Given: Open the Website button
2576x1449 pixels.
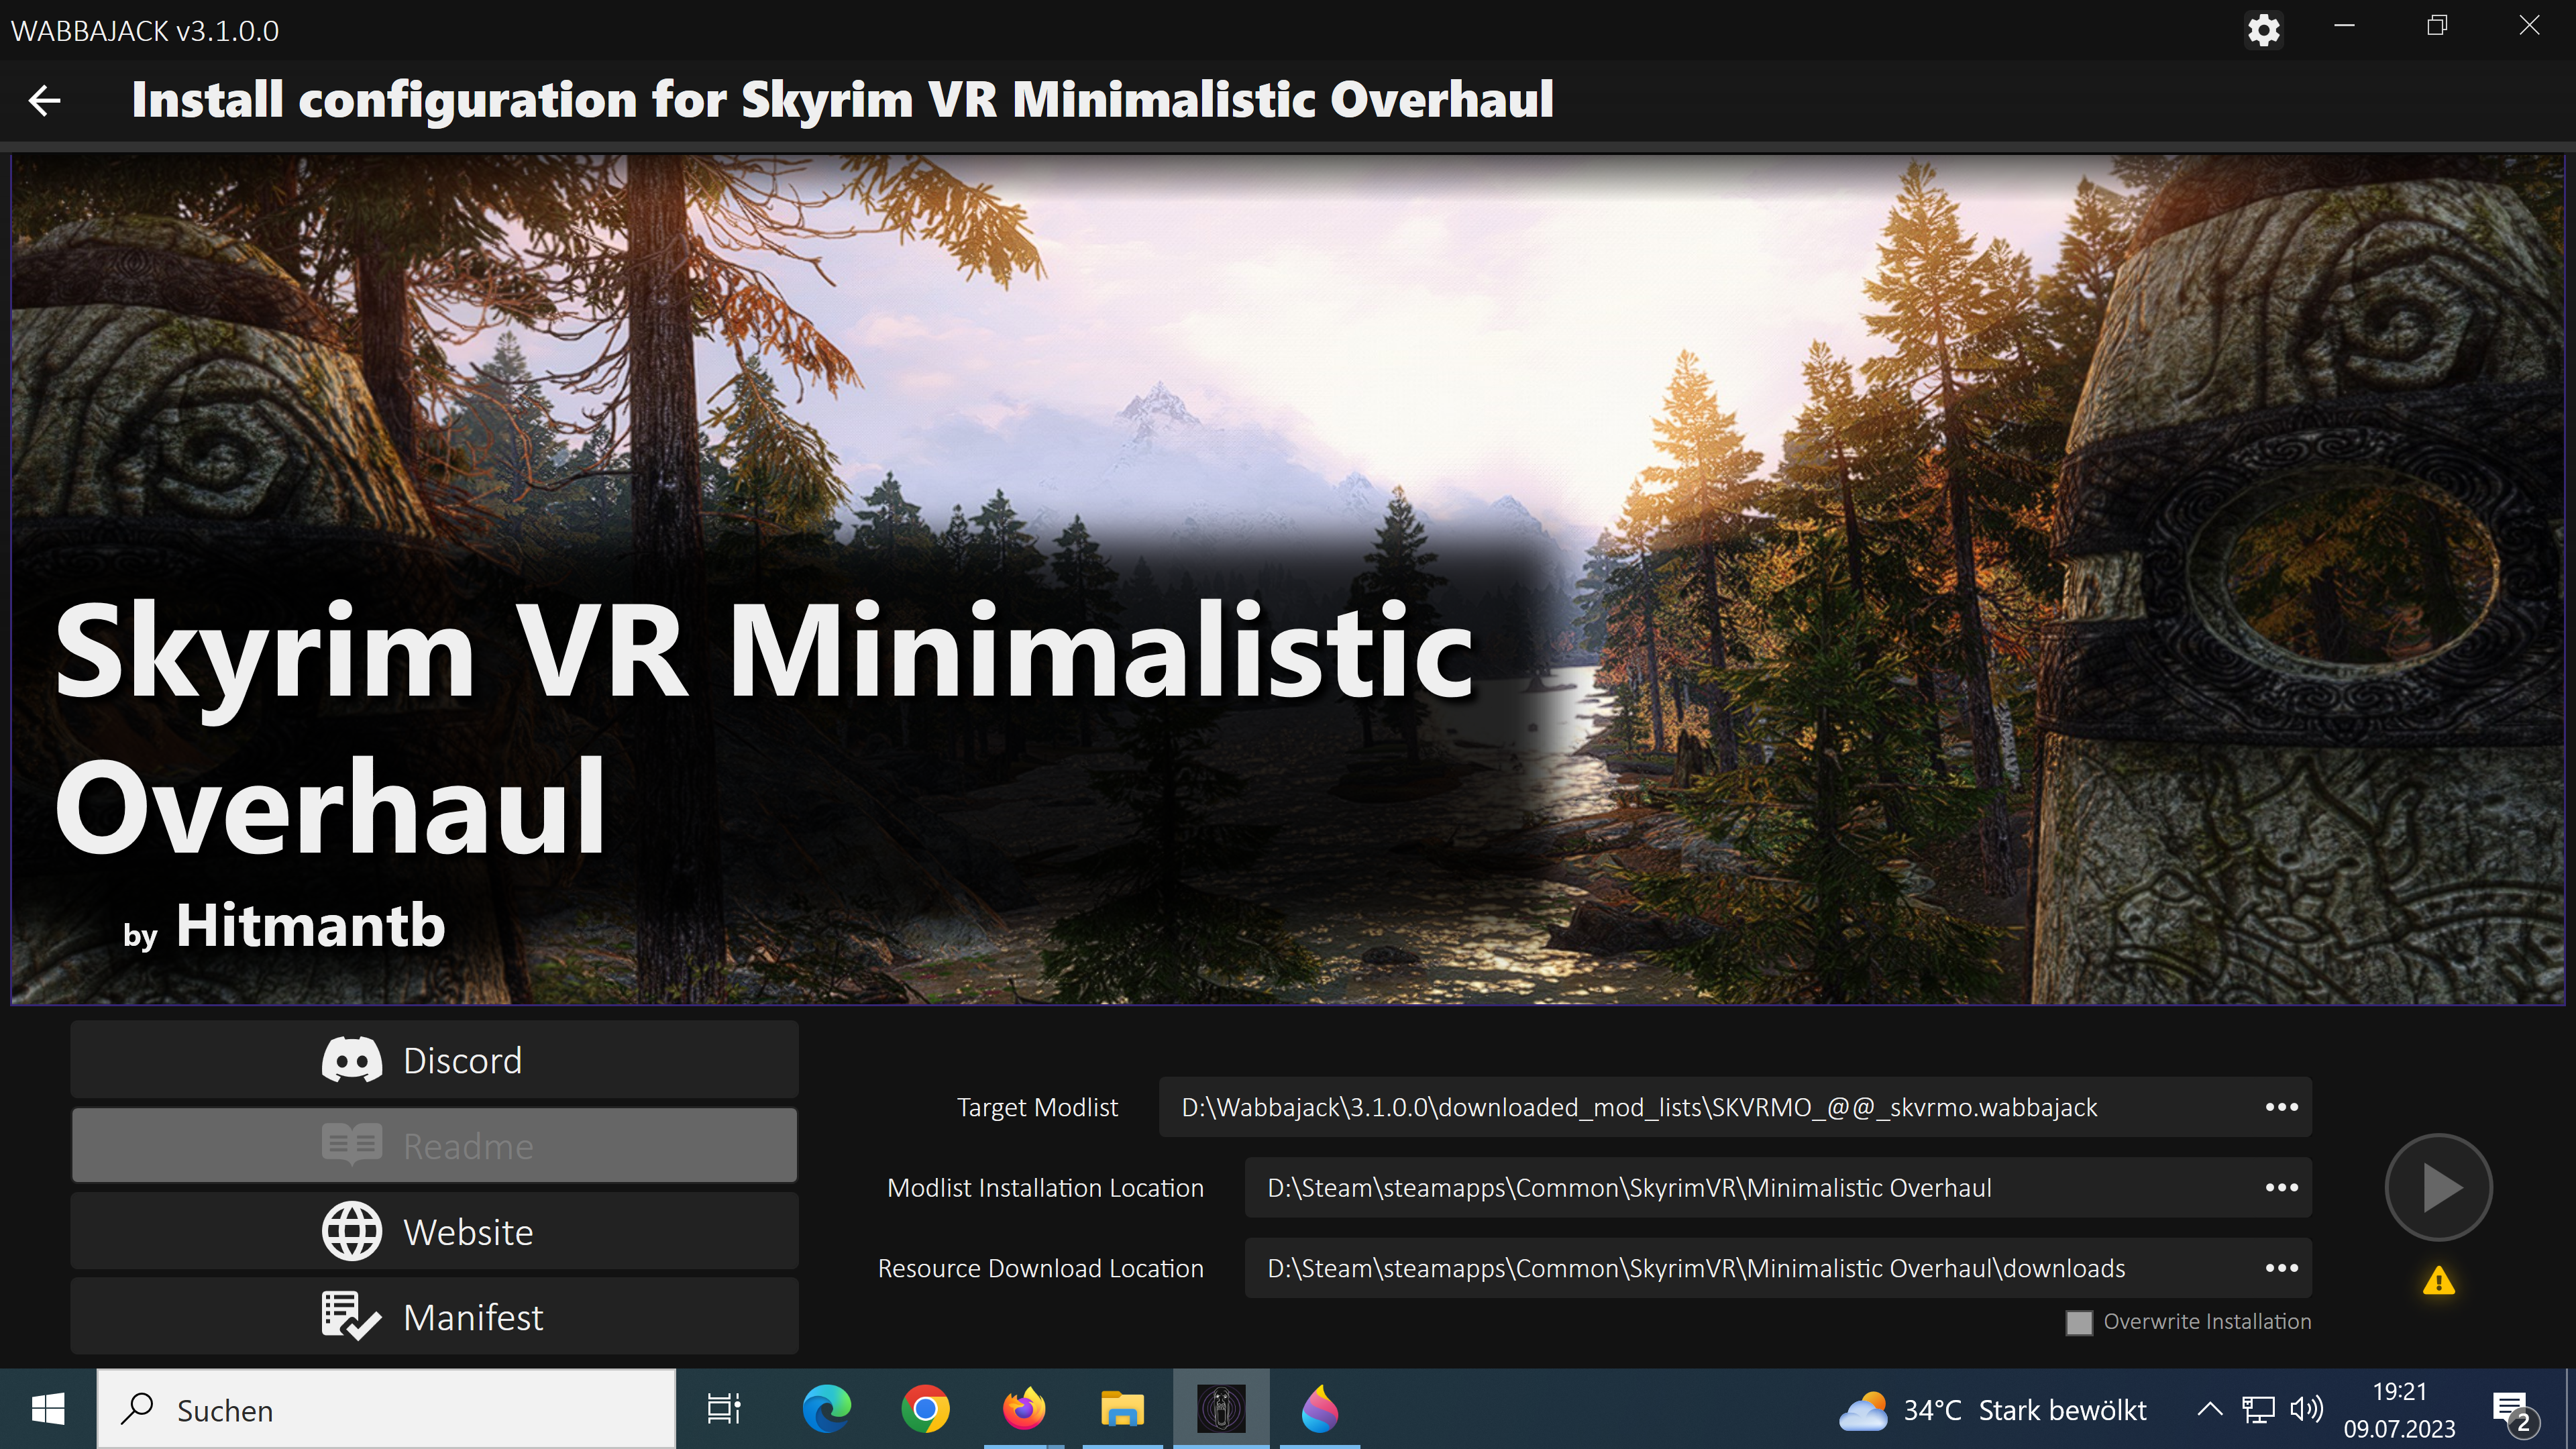Looking at the screenshot, I should click(x=434, y=1231).
